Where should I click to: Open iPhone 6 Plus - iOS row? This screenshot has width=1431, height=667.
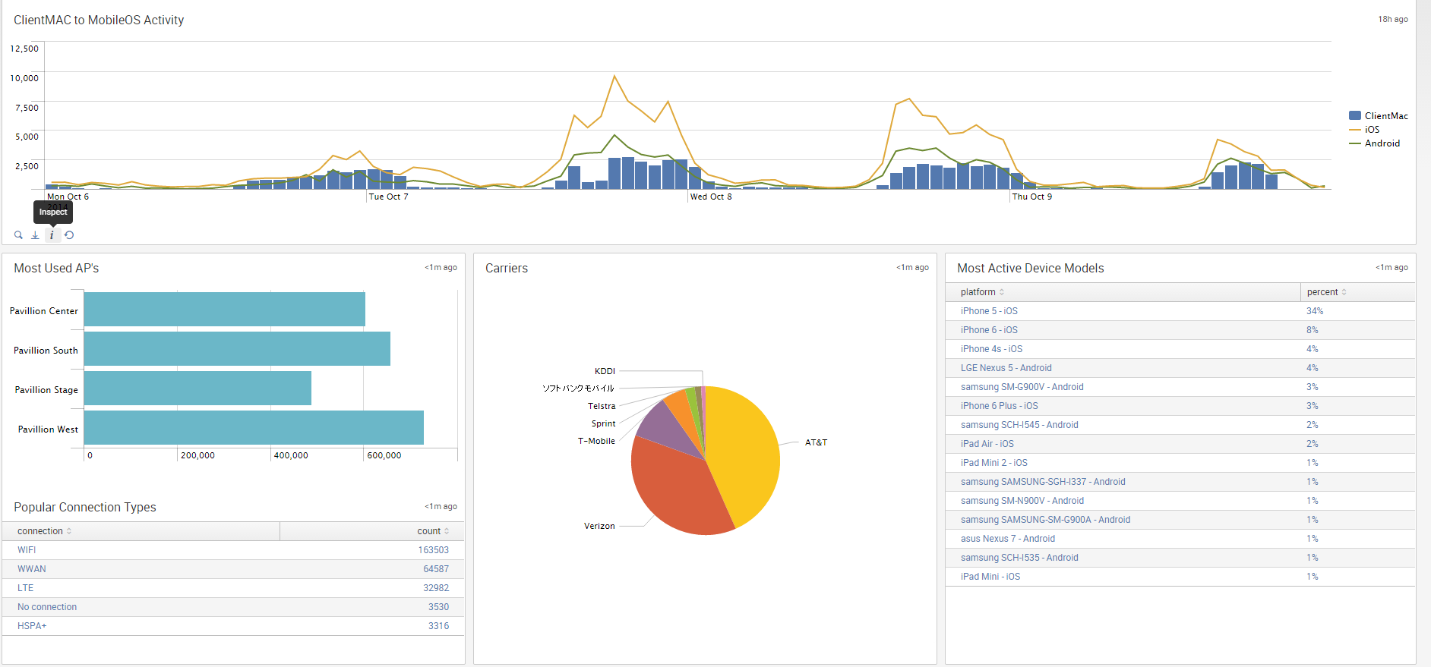[x=1180, y=406]
